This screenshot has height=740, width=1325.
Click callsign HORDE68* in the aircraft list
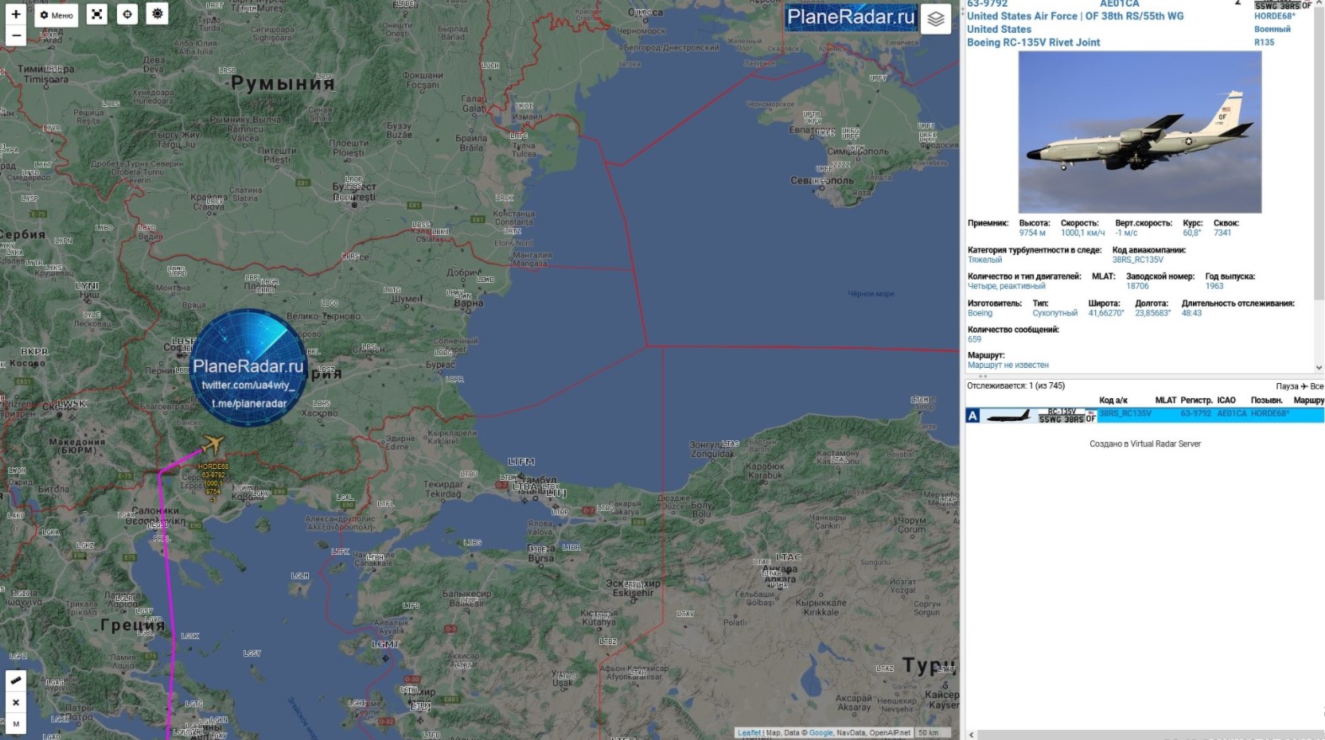click(1269, 414)
